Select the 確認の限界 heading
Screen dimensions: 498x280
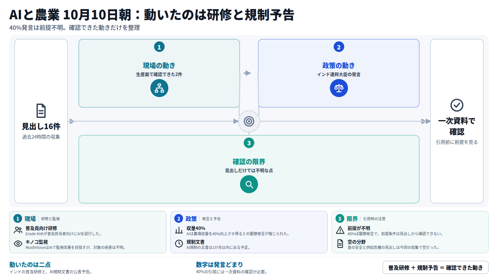[x=249, y=162]
